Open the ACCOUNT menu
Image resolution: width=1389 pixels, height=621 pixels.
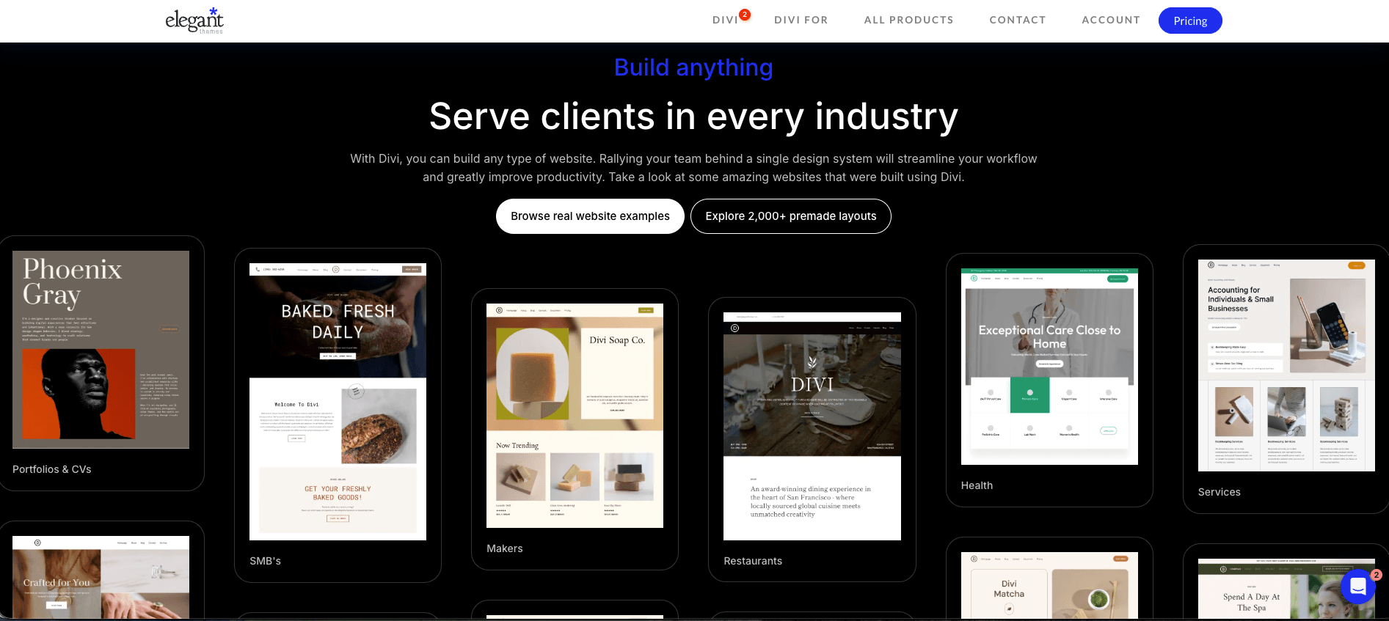point(1110,20)
